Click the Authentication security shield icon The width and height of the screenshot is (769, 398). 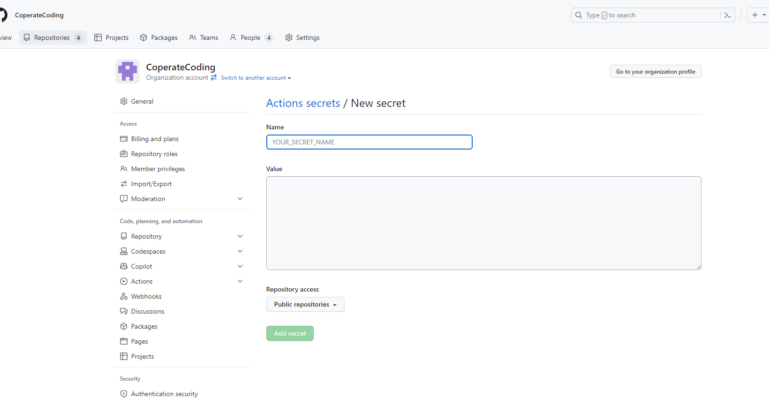[124, 394]
